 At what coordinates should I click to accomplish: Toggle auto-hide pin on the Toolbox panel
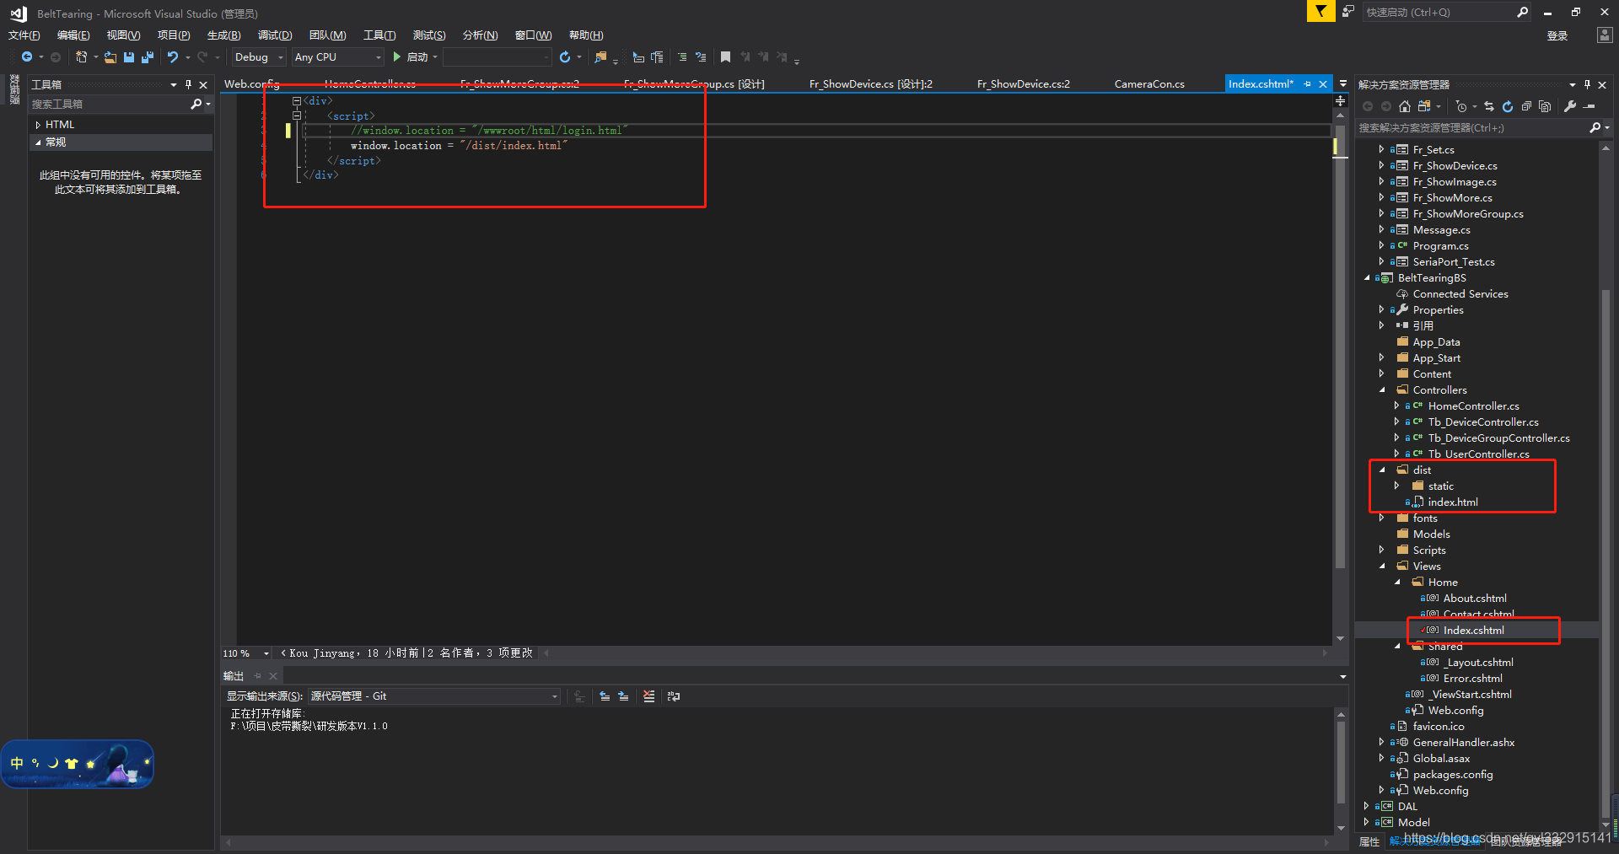point(188,84)
